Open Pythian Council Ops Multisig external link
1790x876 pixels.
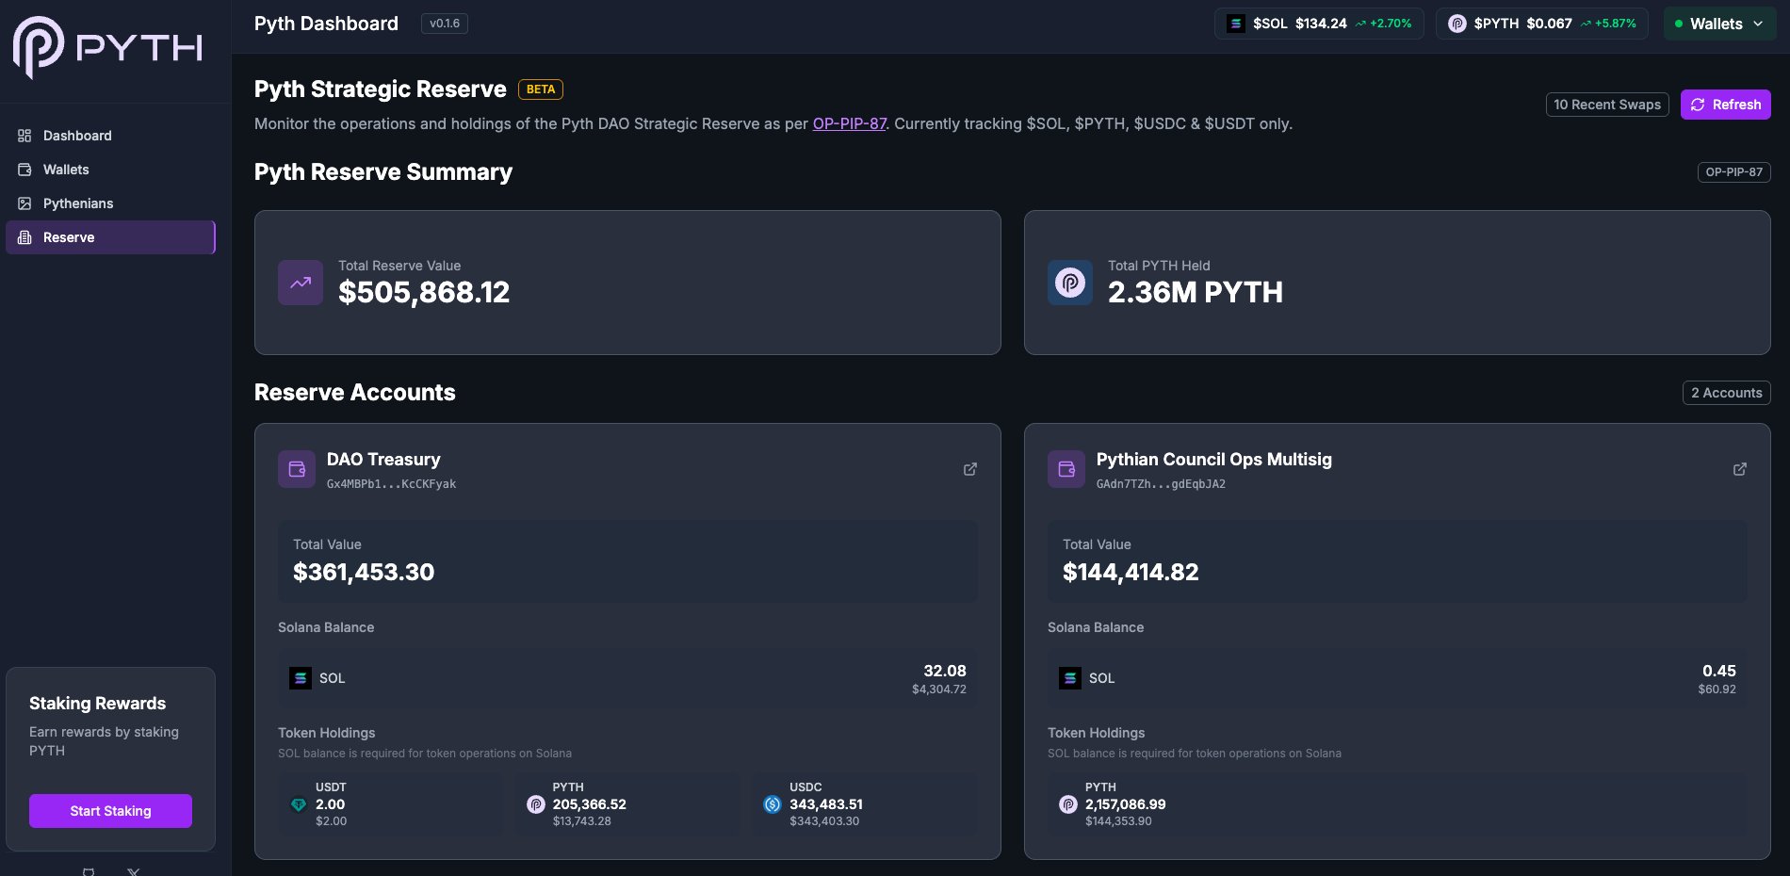[x=1739, y=469]
